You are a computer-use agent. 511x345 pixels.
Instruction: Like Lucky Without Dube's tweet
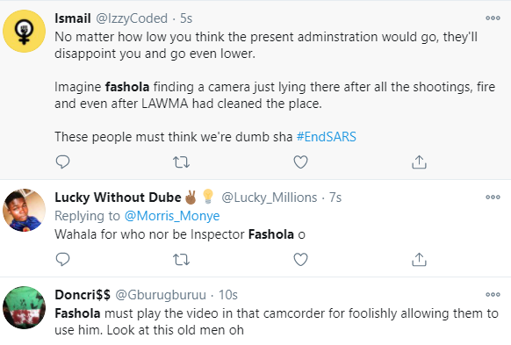[300, 260]
